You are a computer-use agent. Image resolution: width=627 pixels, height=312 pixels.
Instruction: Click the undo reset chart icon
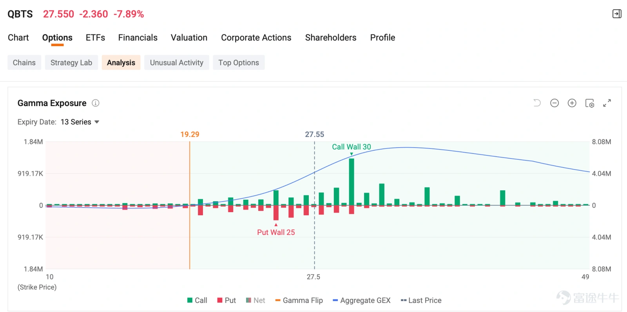(537, 103)
